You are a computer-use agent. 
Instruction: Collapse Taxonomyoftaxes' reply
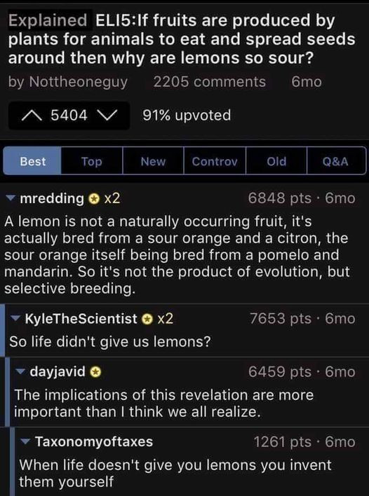(26, 442)
